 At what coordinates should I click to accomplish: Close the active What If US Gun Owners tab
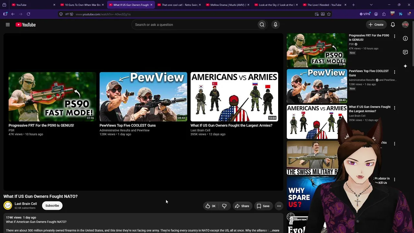(151, 5)
